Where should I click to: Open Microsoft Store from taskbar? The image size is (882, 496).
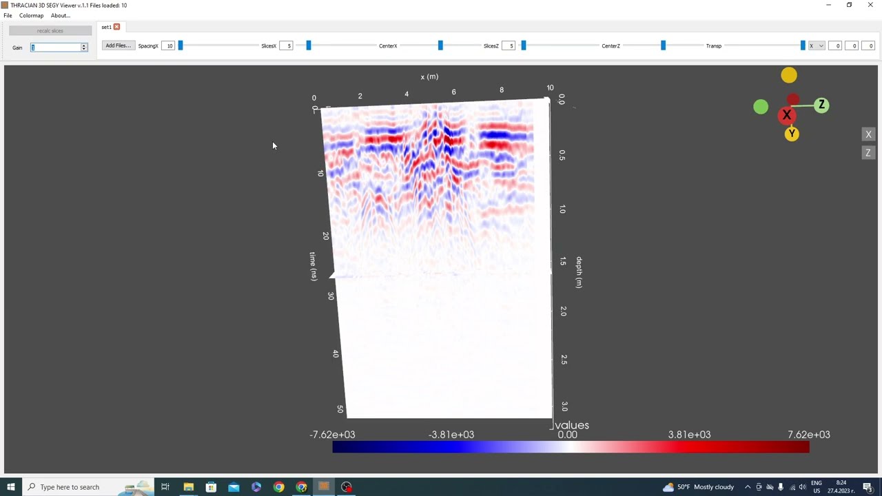pos(211,487)
